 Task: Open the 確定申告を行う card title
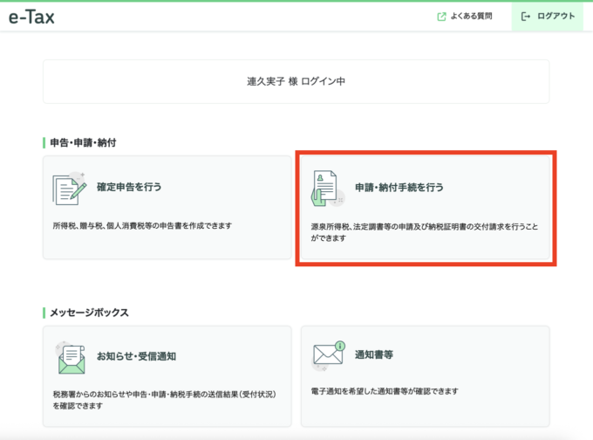tap(129, 187)
